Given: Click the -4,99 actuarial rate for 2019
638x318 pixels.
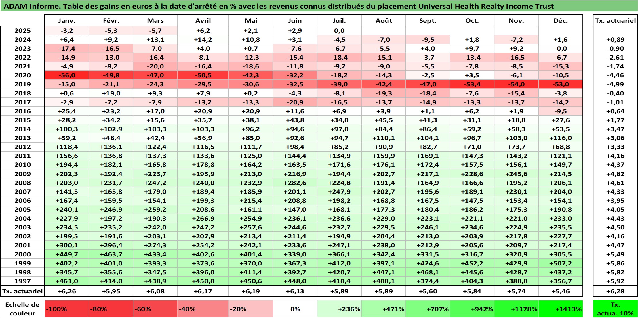Looking at the screenshot, I should point(615,84).
